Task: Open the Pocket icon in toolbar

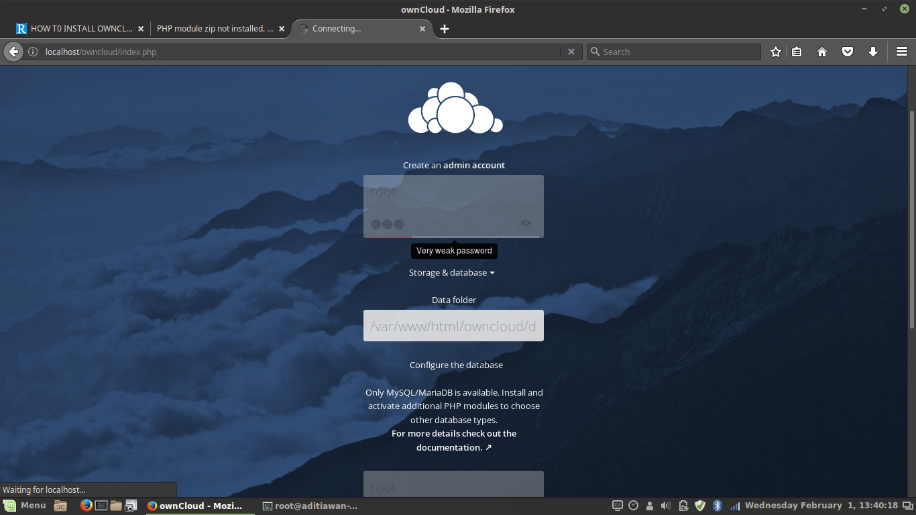Action: [x=848, y=52]
